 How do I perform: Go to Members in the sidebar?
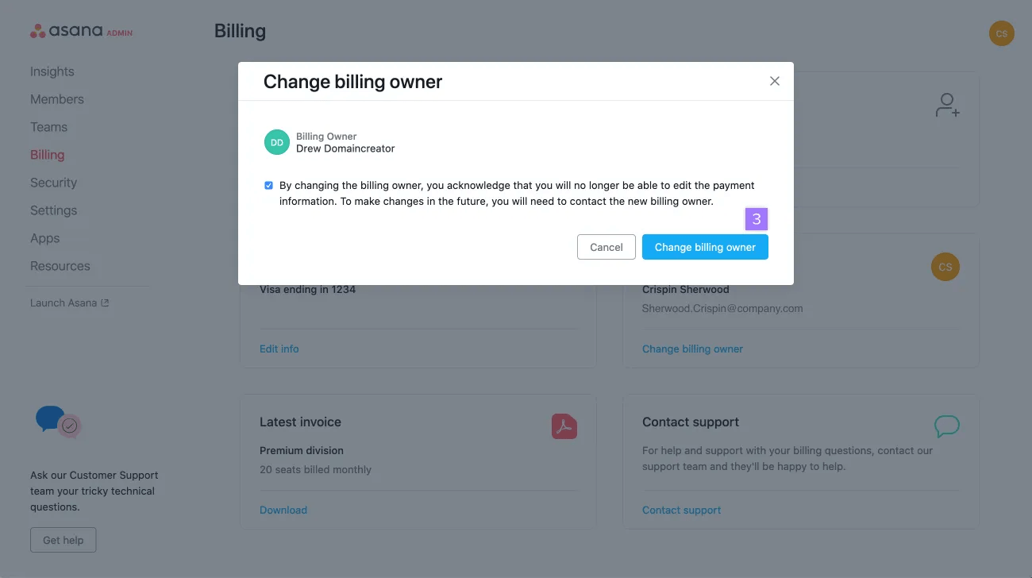57,99
